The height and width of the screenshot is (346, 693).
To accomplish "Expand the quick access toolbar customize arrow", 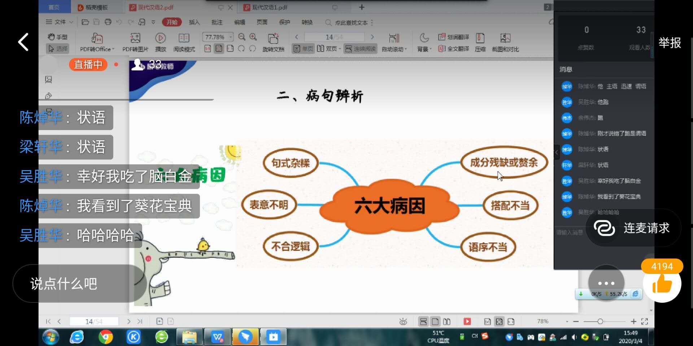I will 153,22.
